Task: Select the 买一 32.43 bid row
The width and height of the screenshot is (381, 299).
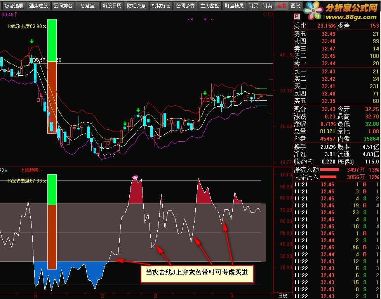Action: point(337,72)
